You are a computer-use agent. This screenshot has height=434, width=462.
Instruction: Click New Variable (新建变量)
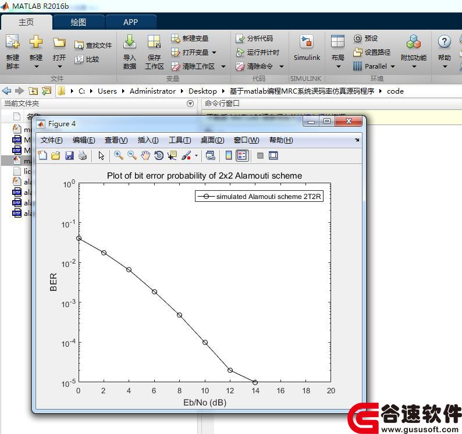pyautogui.click(x=190, y=38)
